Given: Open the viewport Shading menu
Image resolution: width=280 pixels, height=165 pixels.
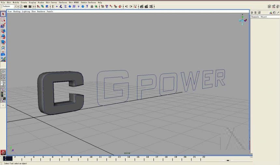Looking at the screenshot, I should 17,11.
